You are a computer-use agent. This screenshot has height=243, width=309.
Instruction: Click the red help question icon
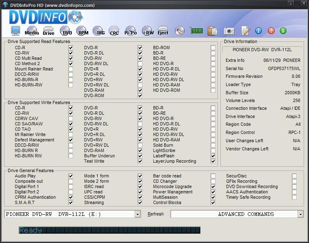(271, 31)
